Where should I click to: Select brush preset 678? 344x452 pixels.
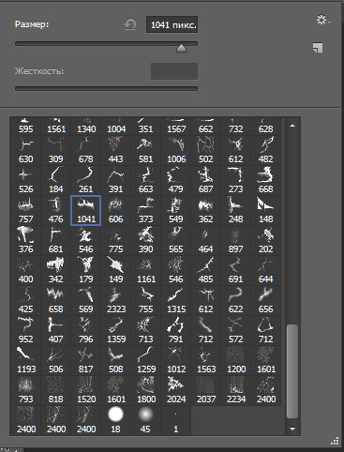tap(86, 151)
